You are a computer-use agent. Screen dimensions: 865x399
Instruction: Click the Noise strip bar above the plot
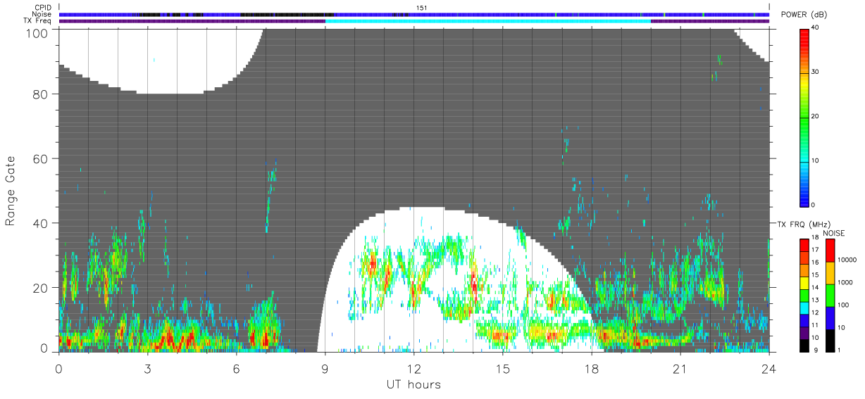(414, 14)
